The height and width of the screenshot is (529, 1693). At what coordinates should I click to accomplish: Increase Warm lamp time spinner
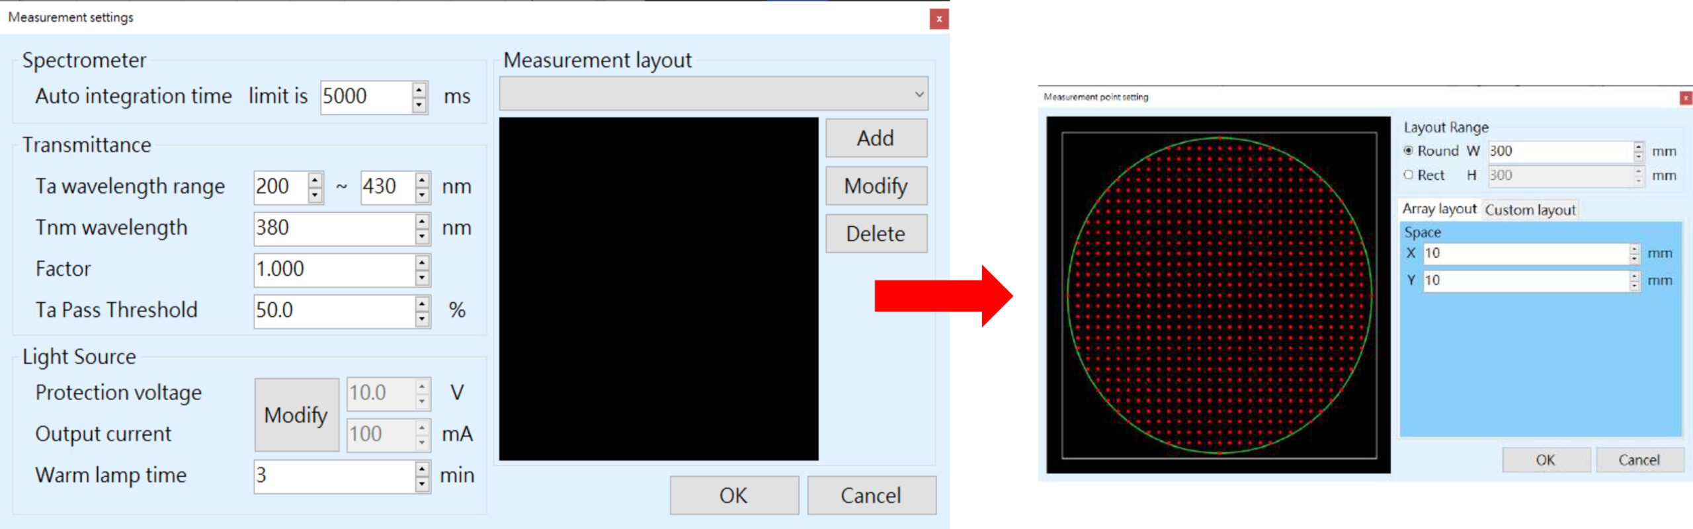tap(422, 468)
